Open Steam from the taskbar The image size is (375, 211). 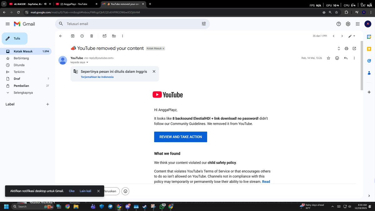click(144, 207)
